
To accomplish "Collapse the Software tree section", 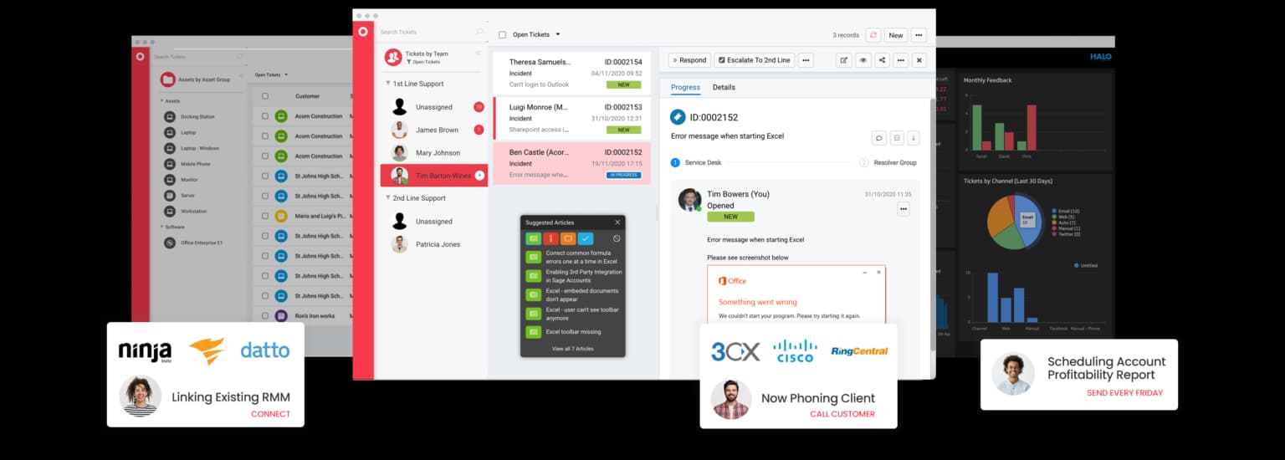I will coord(161,227).
